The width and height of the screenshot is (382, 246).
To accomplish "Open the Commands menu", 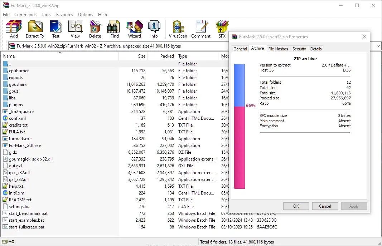I will tap(25, 15).
